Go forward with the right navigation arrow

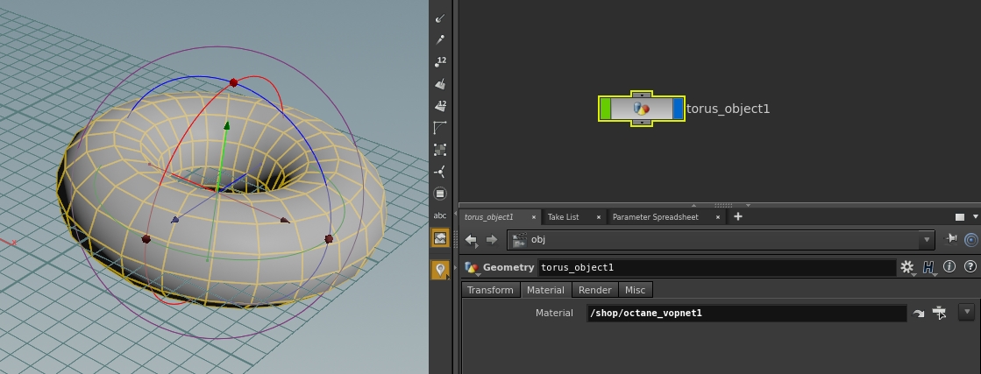coord(492,239)
